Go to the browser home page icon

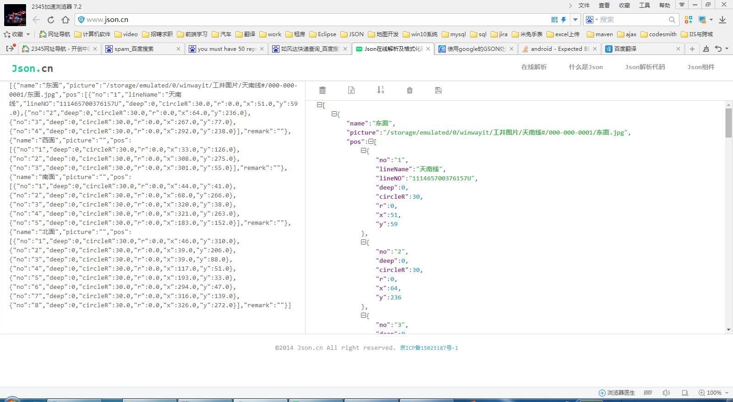point(66,20)
